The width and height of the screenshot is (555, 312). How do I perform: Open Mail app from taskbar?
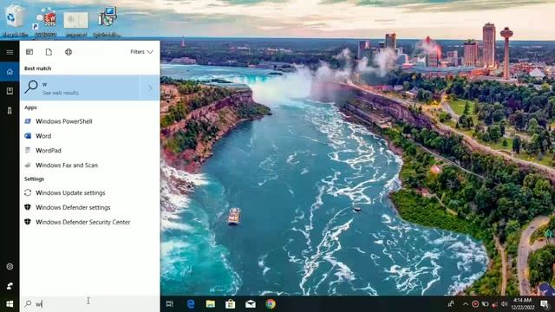point(251,304)
